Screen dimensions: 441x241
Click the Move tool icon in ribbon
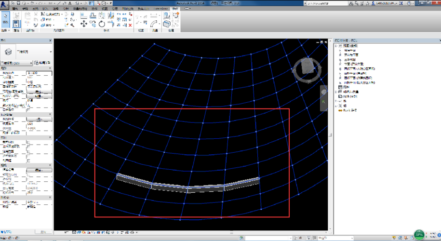click(84, 24)
